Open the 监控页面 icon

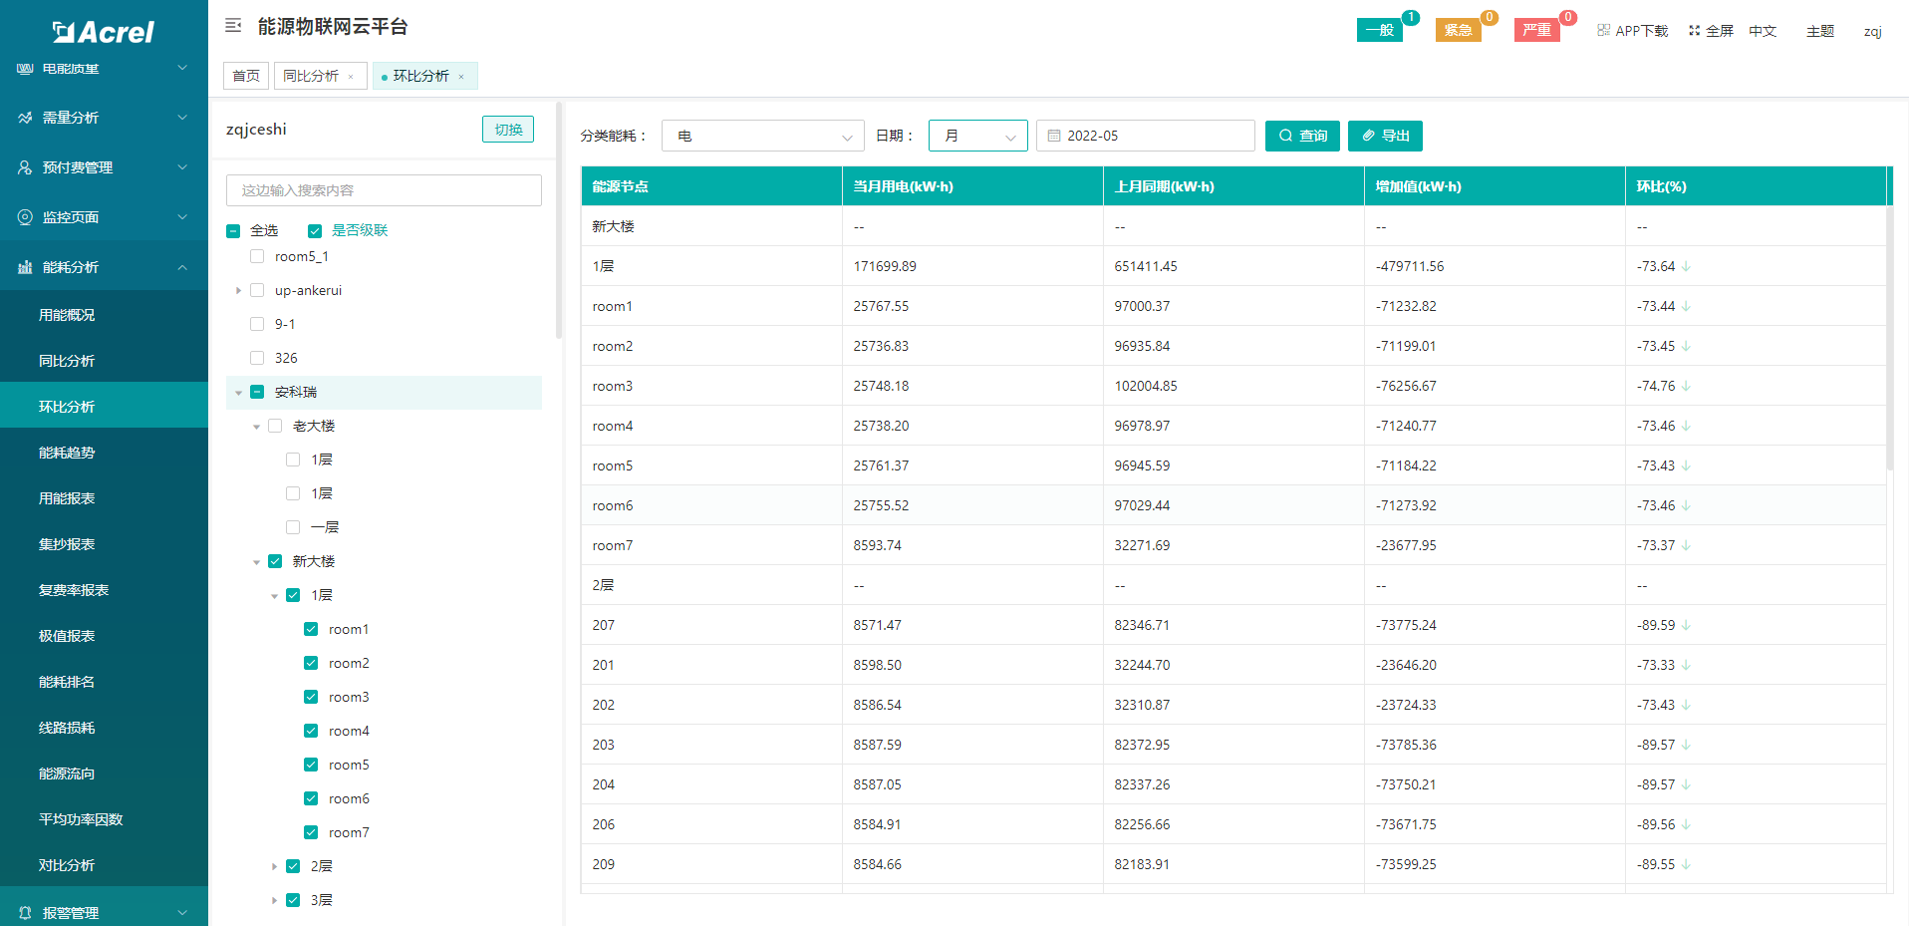pyautogui.click(x=25, y=217)
